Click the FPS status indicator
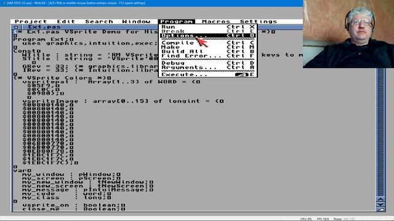This screenshot has height=221, width=394. click(323, 219)
